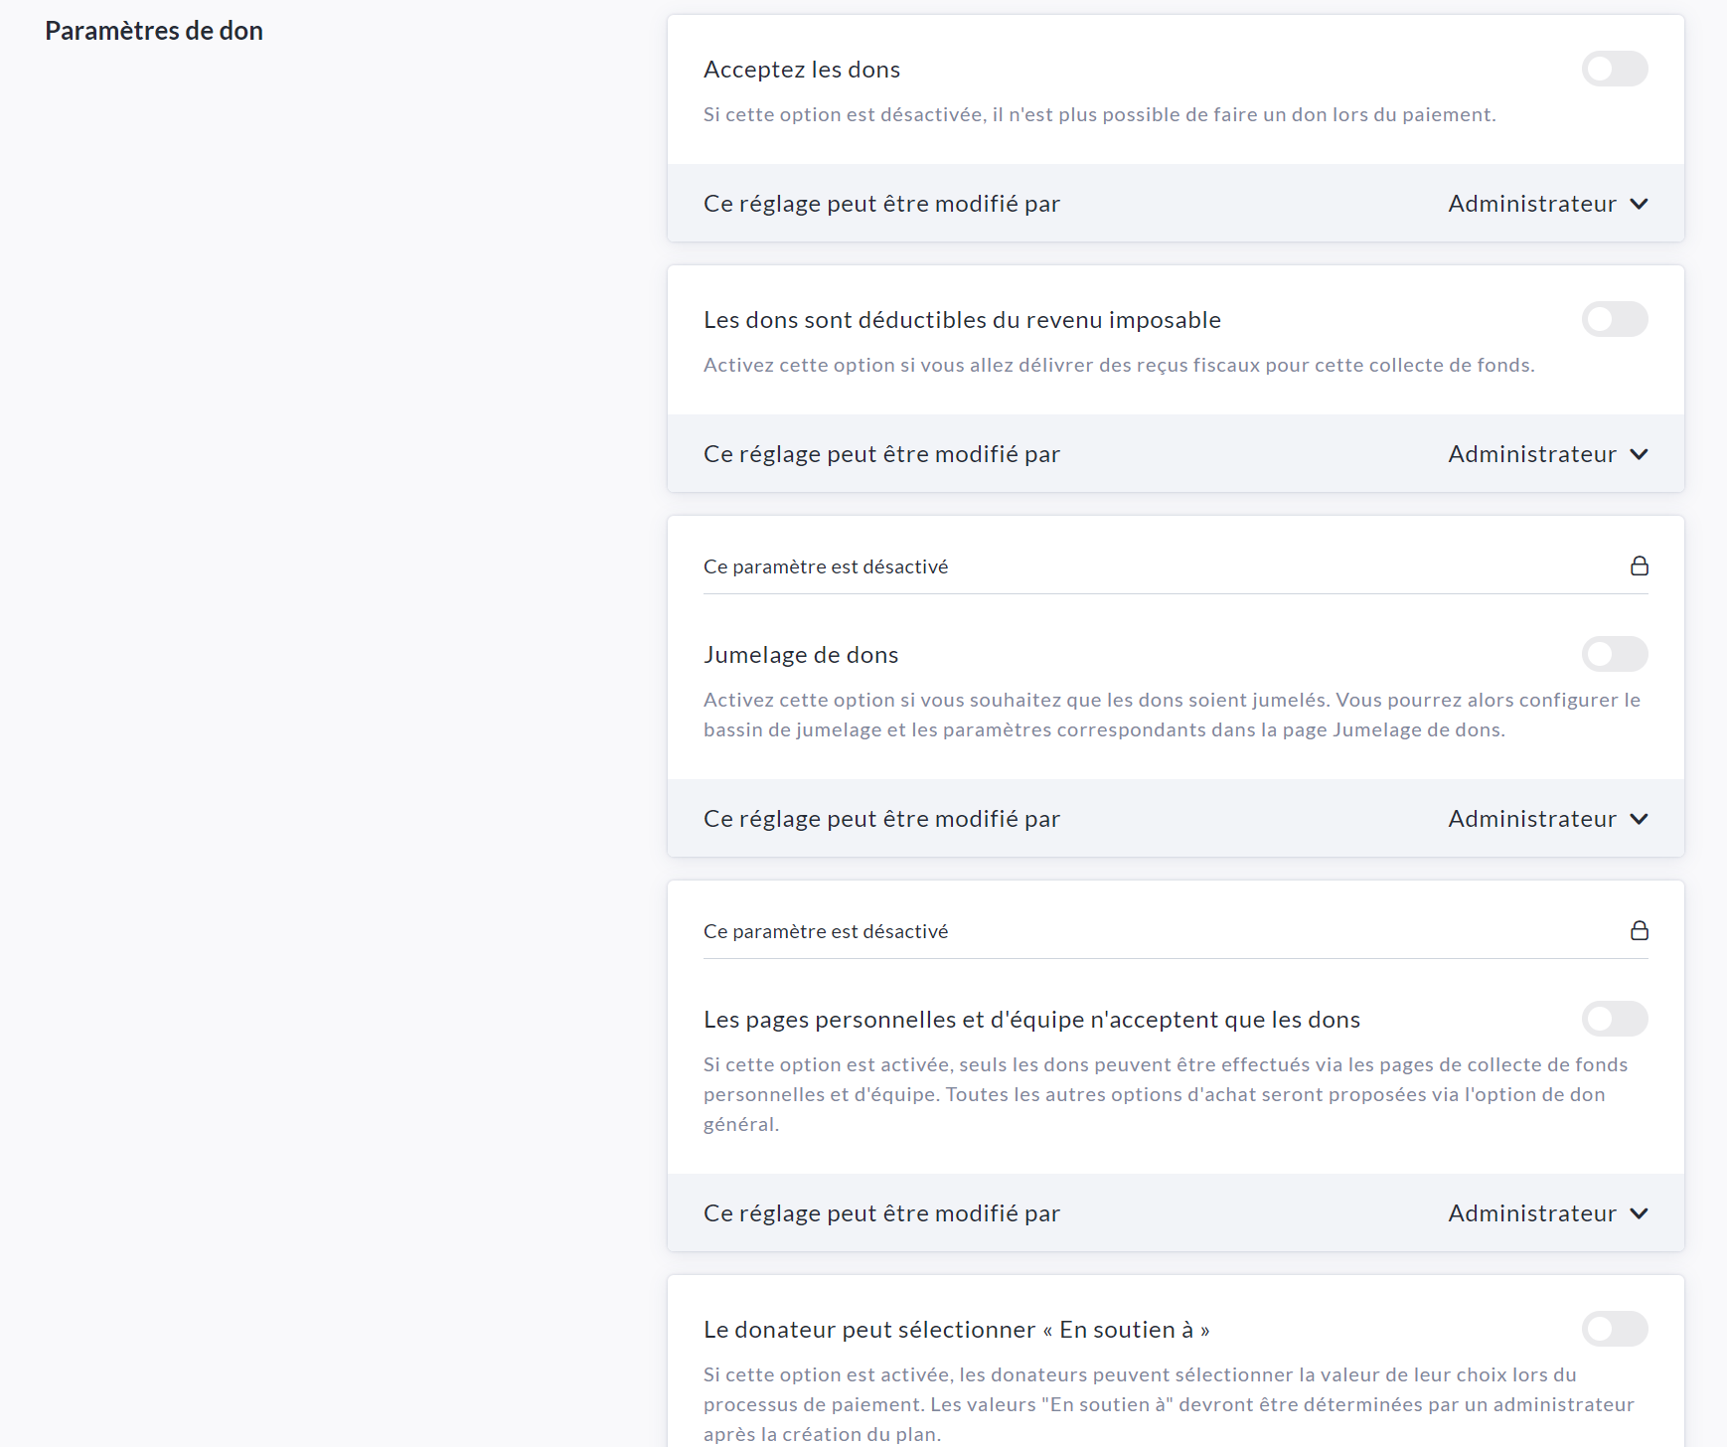
Task: Click lock icon above Jumelage de dons
Action: click(x=1639, y=565)
